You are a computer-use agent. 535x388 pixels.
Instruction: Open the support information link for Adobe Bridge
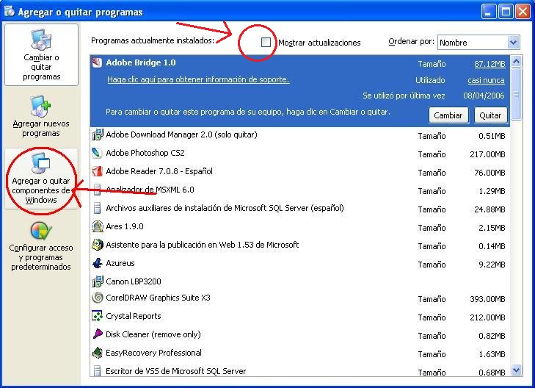tap(198, 79)
